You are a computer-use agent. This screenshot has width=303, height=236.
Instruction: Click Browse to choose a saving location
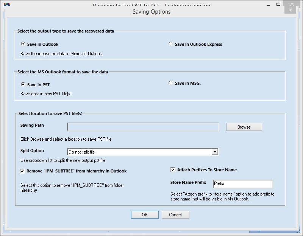click(244, 127)
